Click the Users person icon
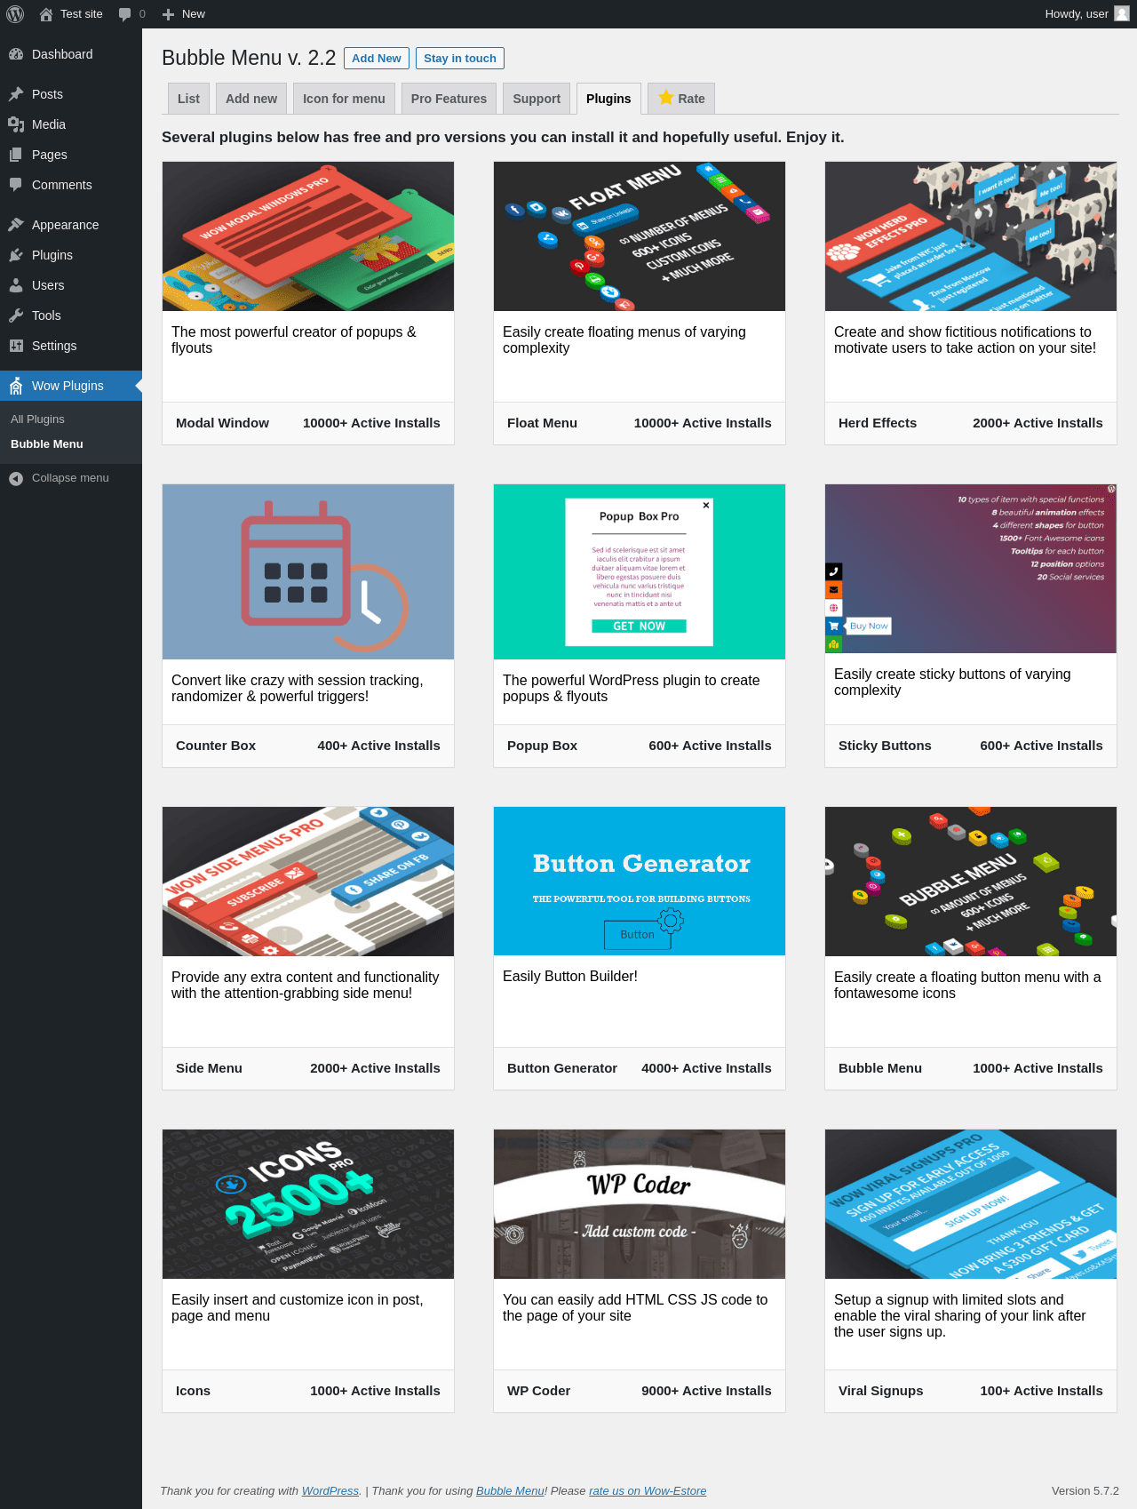 [x=16, y=285]
